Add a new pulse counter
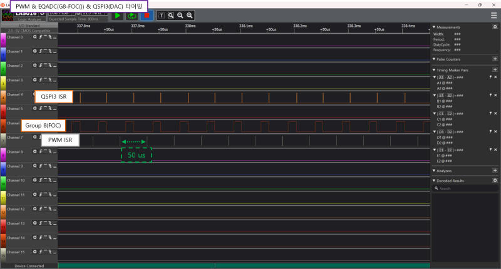The height and width of the screenshot is (269, 501). pos(495,59)
